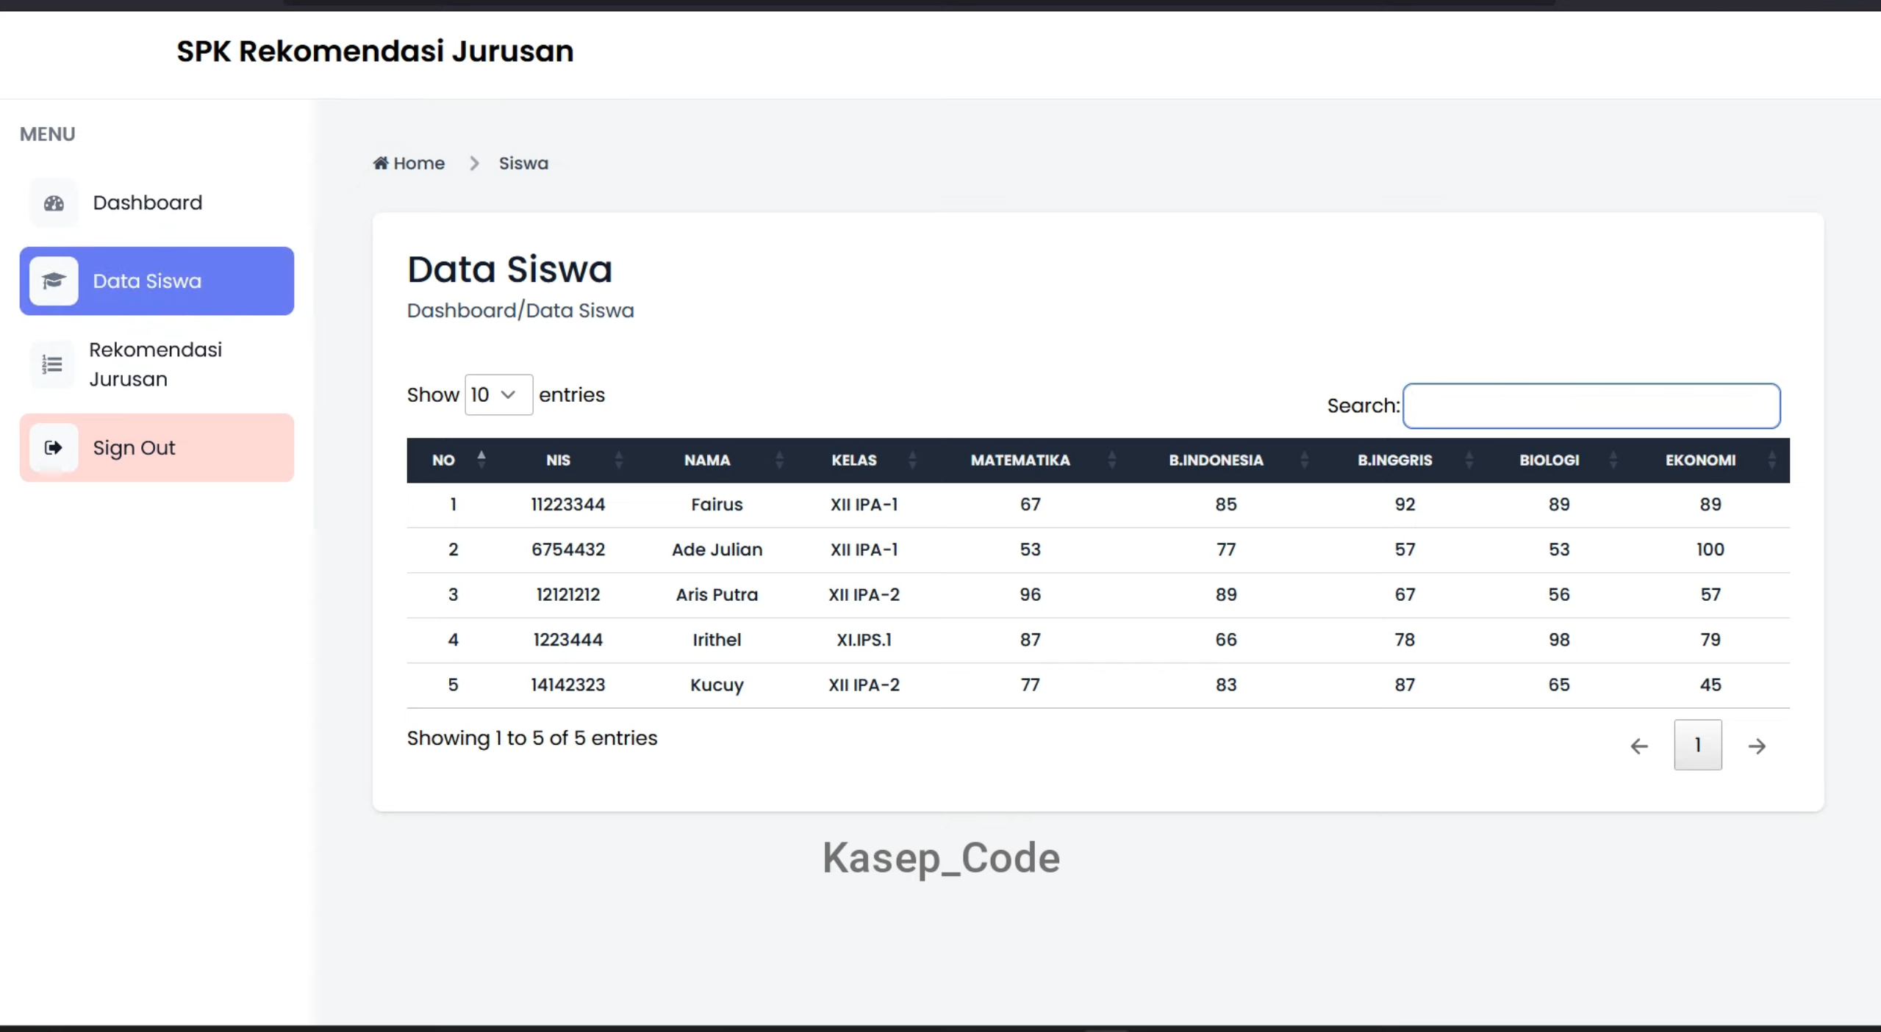Image resolution: width=1881 pixels, height=1032 pixels.
Task: Sort by NAMA column arrows
Action: (779, 460)
